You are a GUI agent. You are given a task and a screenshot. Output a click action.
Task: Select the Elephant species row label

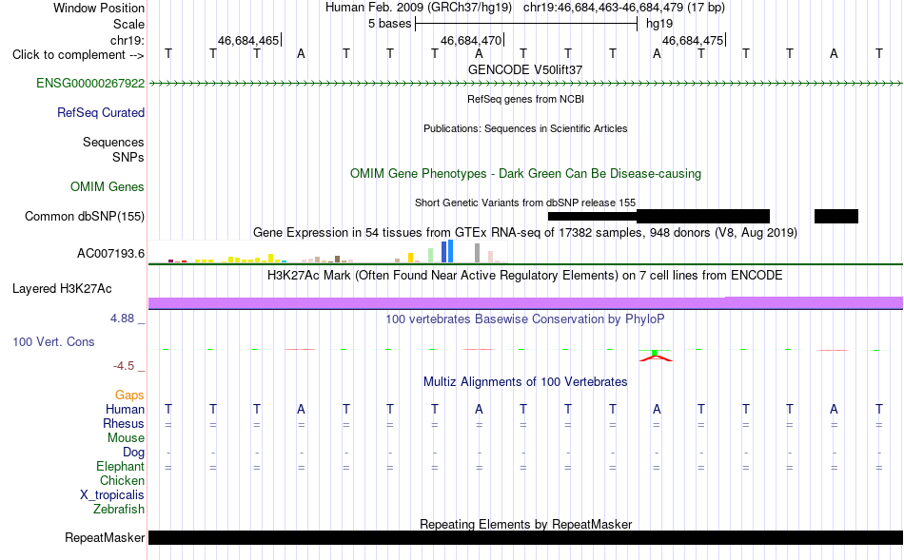click(120, 467)
